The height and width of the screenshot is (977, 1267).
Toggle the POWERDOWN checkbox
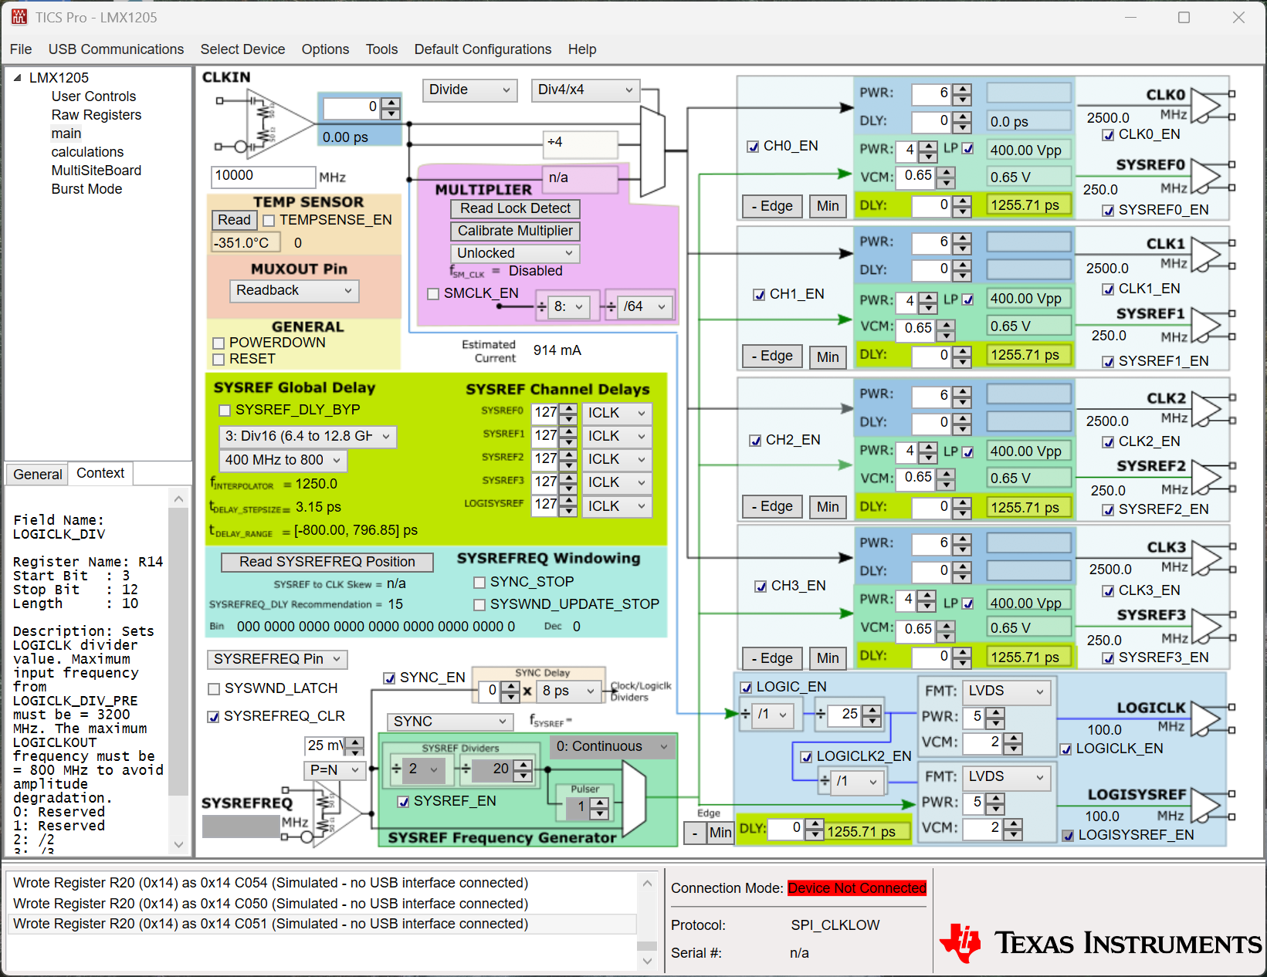tap(219, 343)
